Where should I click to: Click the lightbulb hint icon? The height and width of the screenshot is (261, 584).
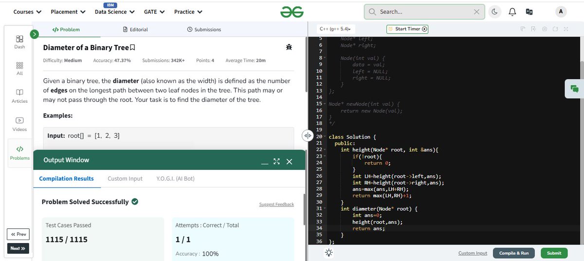coord(329,253)
